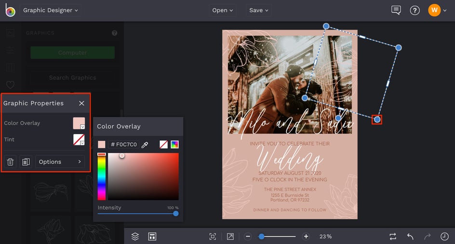
Task: Zoom in with the plus button
Action: 306,236
